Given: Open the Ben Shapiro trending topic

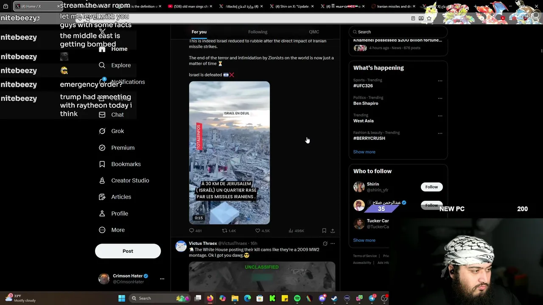Looking at the screenshot, I should [x=366, y=103].
